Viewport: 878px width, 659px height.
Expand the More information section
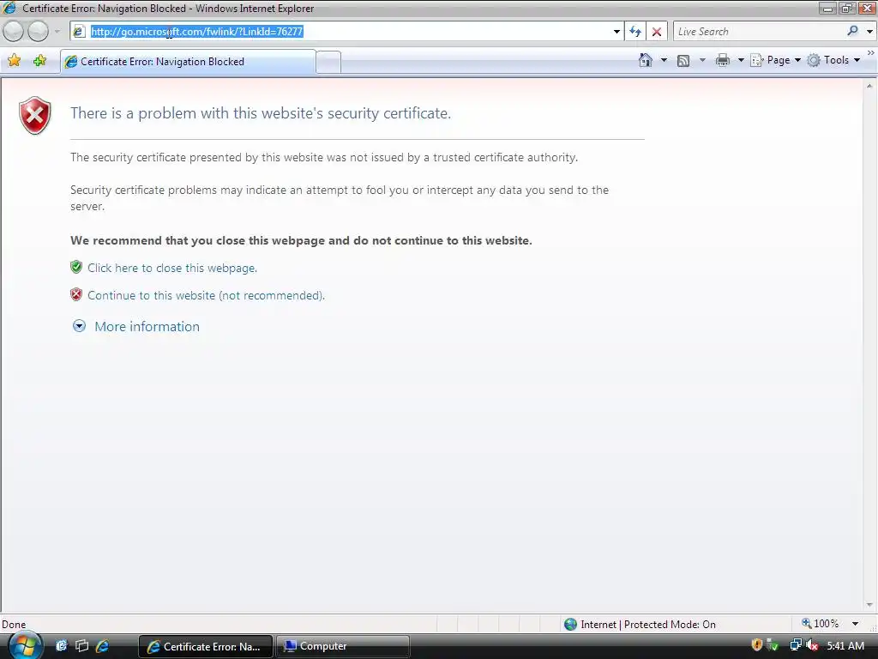point(136,326)
